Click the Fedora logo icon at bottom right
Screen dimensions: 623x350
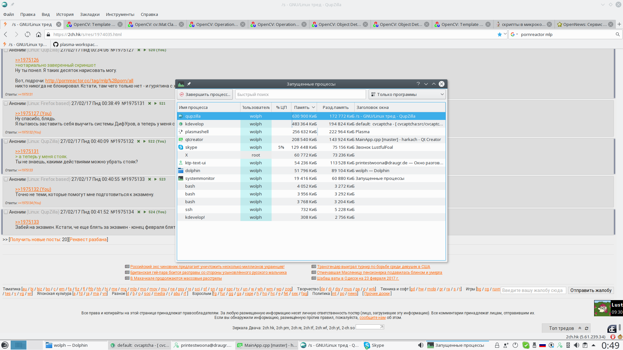click(x=612, y=329)
